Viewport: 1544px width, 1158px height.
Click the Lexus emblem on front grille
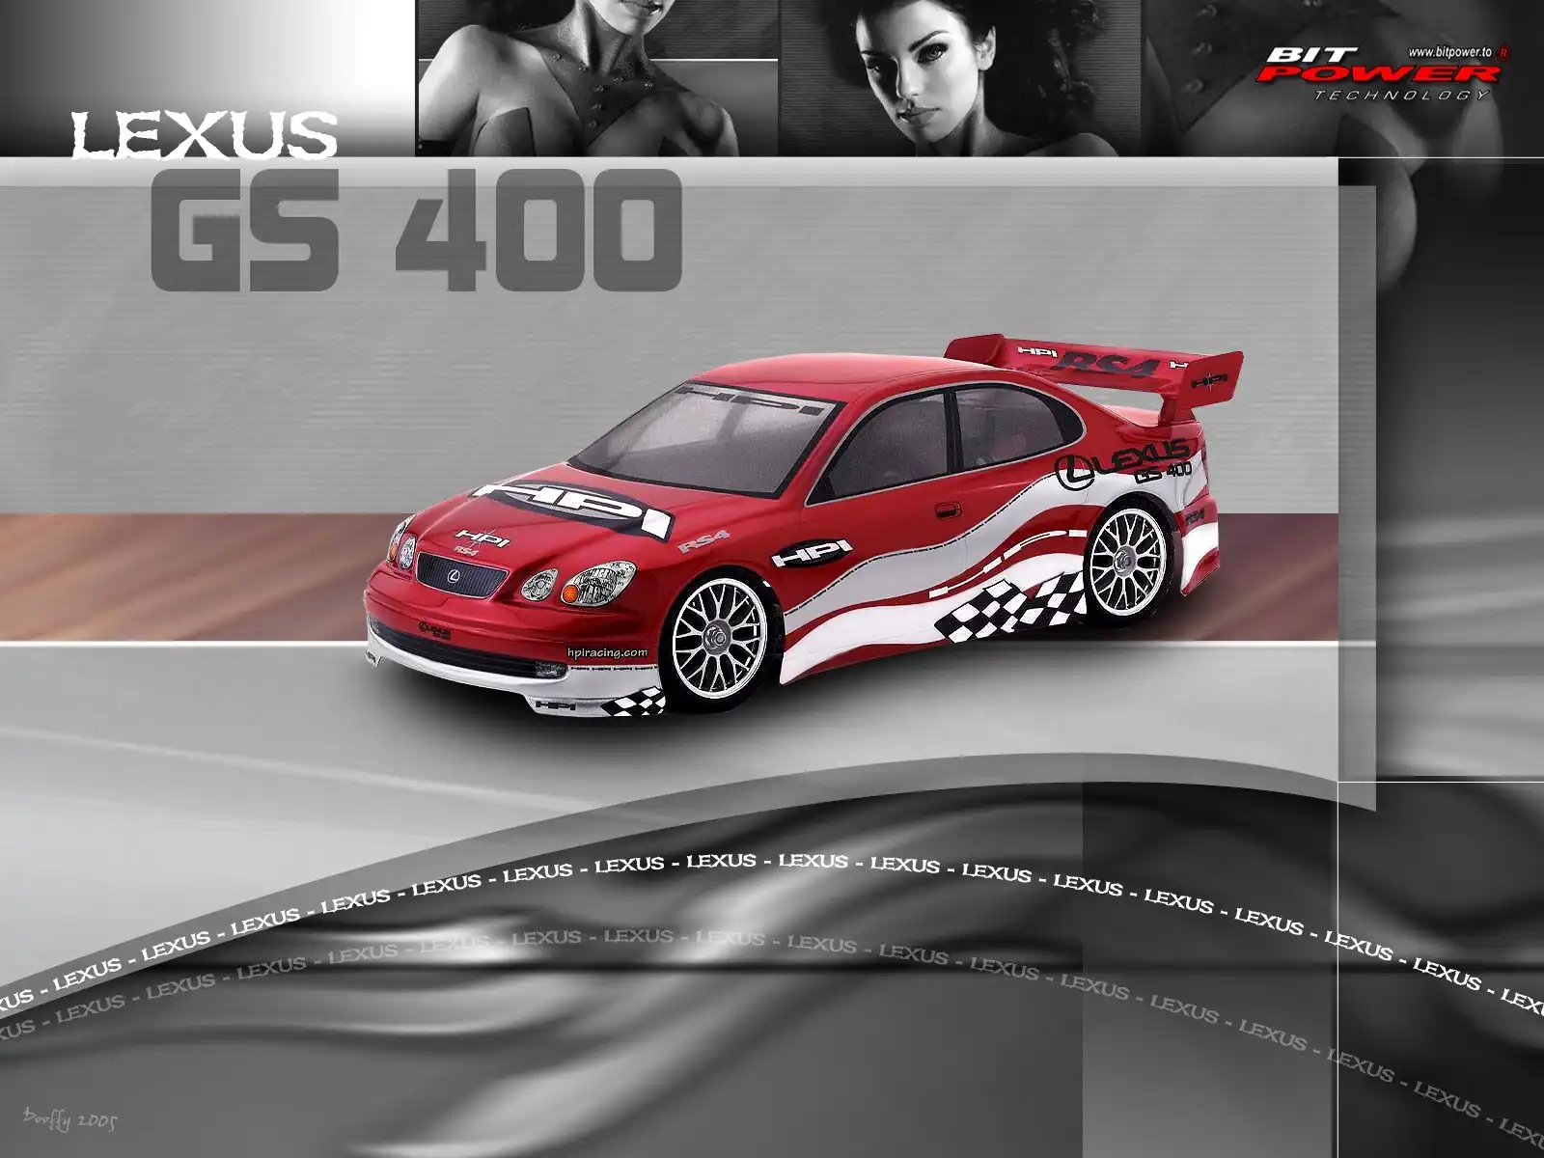coord(455,576)
